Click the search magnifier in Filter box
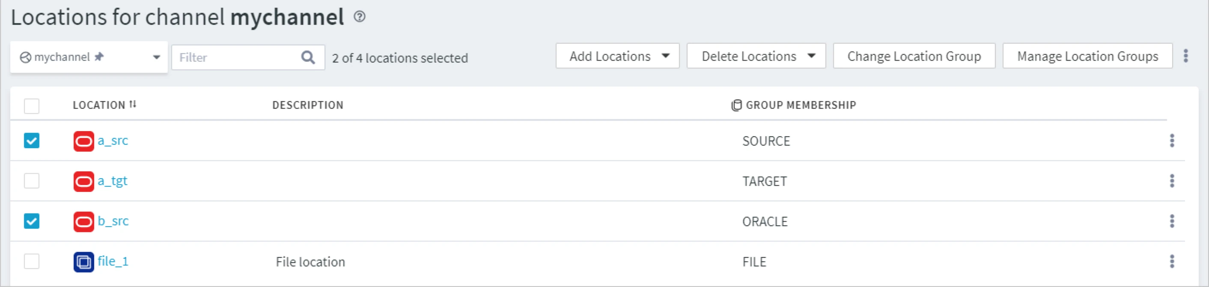The image size is (1209, 287). click(x=308, y=57)
